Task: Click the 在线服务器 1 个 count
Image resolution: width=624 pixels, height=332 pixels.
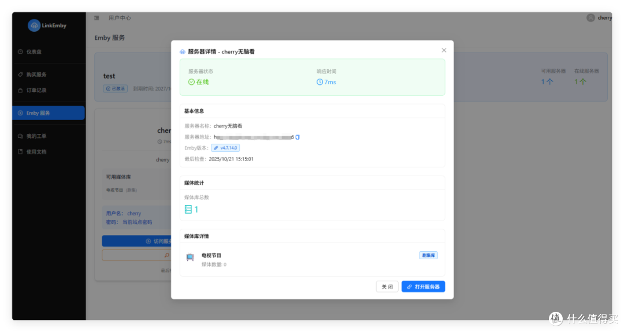Action: 580,81
